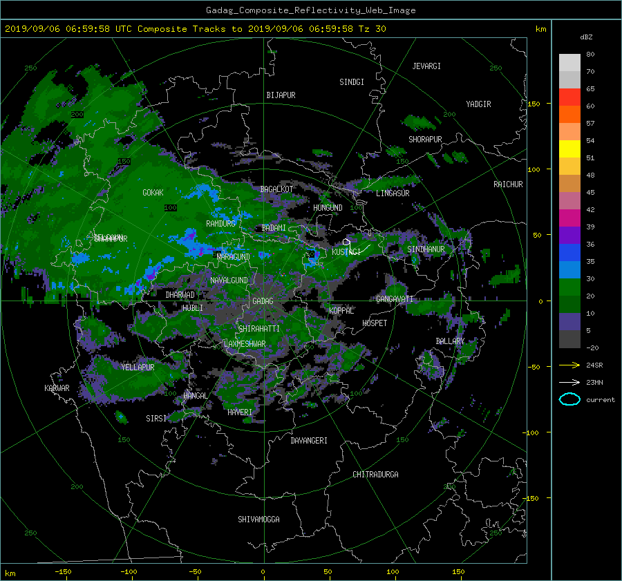Select the 51 dBZ yellow color swatch
Viewport: 622px width, 581px height.
[x=569, y=149]
